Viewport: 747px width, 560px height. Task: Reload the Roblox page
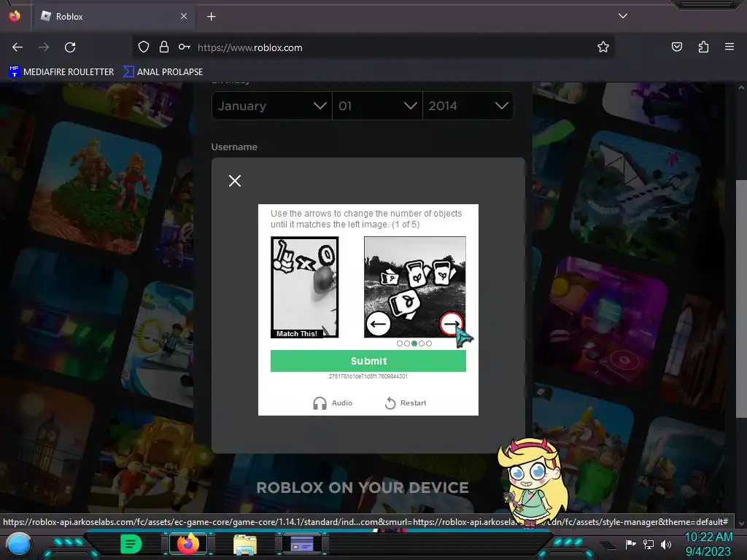click(x=70, y=47)
